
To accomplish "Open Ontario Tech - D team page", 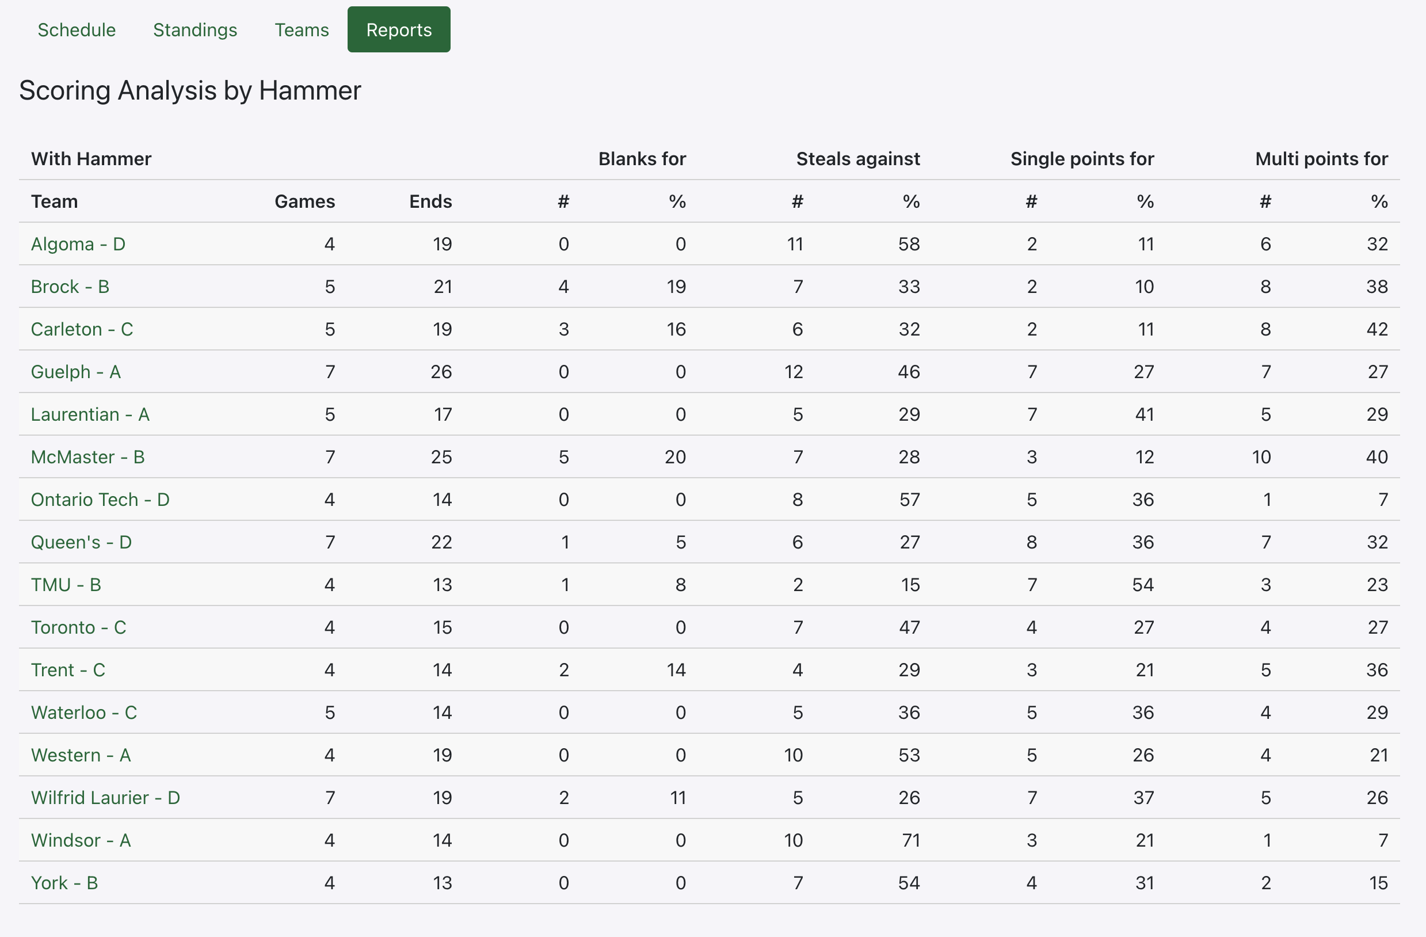I will point(100,499).
